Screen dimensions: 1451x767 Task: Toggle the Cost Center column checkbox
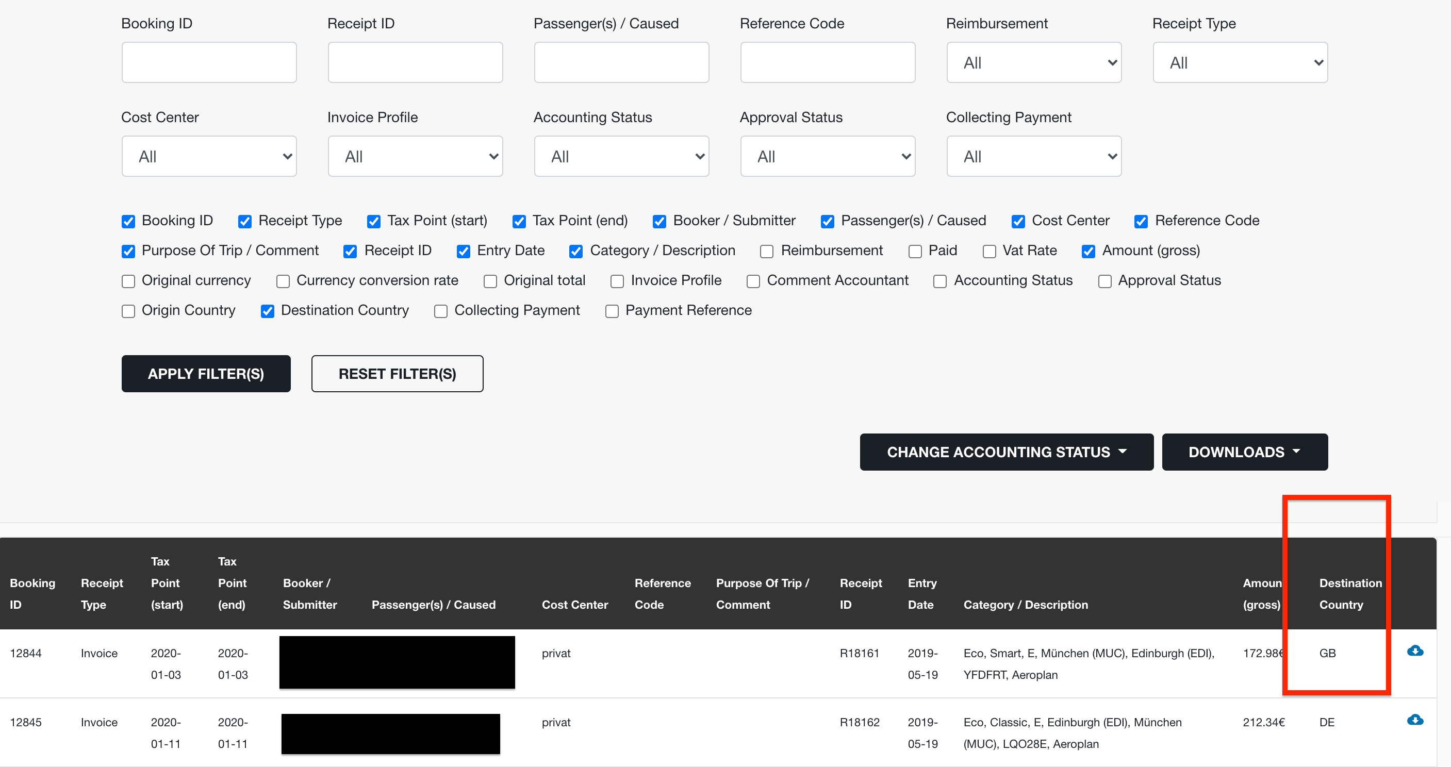tap(1018, 221)
